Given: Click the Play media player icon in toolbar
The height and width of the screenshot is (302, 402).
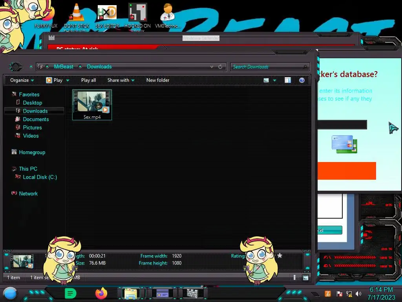Looking at the screenshot, I should [49, 80].
